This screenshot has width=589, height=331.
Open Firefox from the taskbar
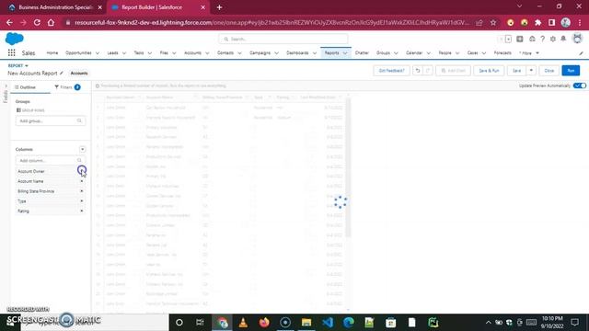(x=264, y=323)
